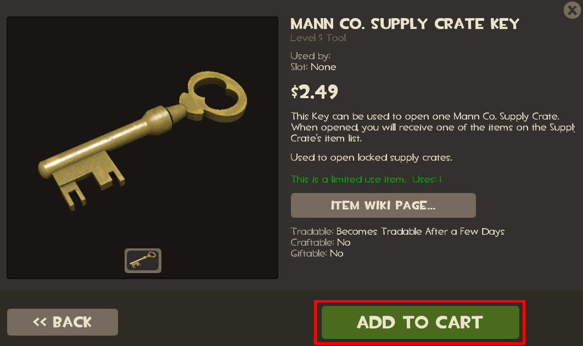The height and width of the screenshot is (346, 583).
Task: Click the $2.49 price text
Action: click(x=315, y=92)
